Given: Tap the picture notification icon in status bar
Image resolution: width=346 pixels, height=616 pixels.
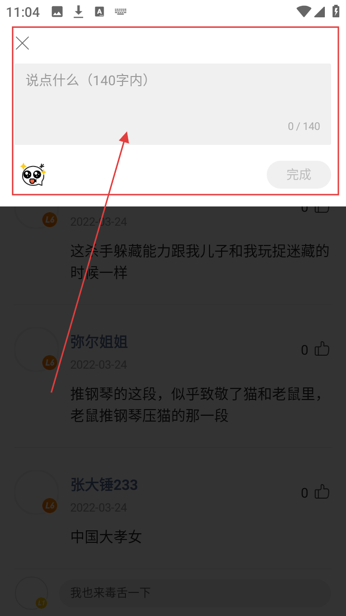Looking at the screenshot, I should (x=57, y=12).
